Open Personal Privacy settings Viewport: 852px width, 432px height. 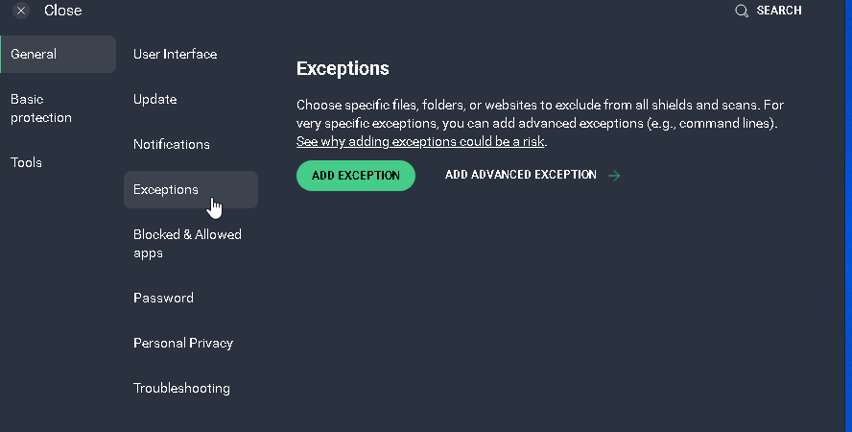[183, 343]
